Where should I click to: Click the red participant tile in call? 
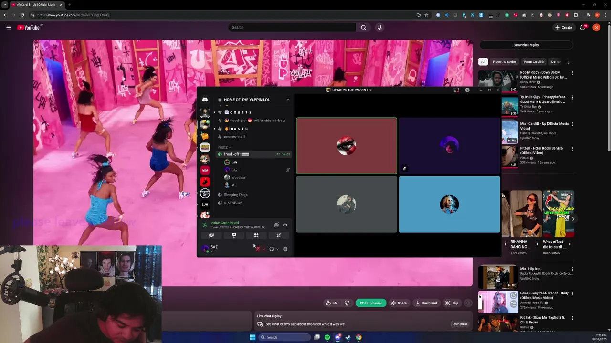[x=347, y=146]
